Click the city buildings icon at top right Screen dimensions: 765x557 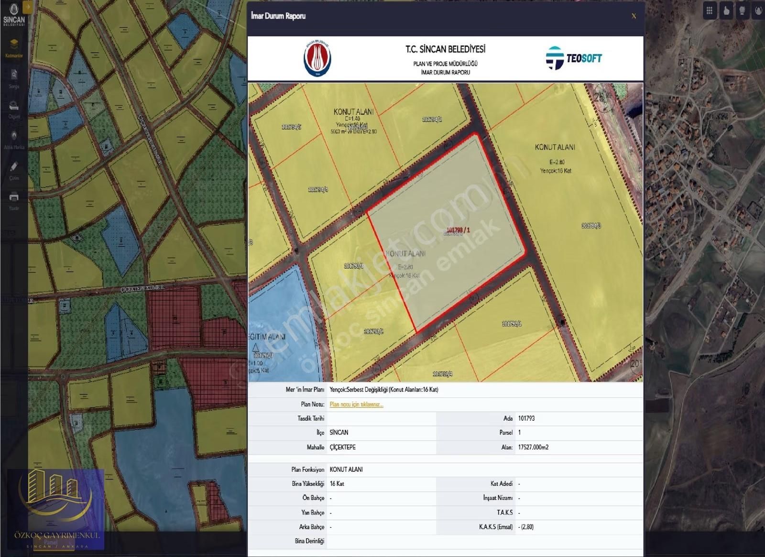pos(758,11)
